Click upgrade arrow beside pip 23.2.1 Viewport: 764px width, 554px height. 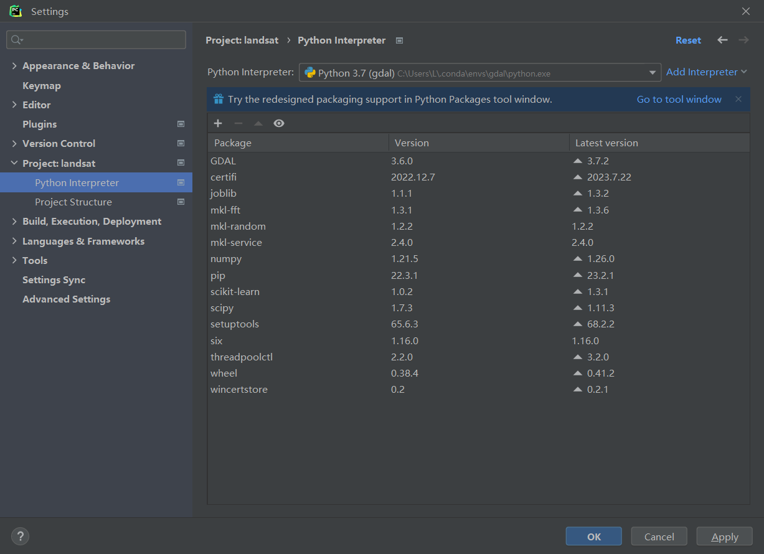coord(578,275)
